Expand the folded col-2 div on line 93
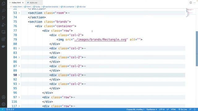This screenshot has height=111, width=198. pyautogui.click(x=19, y=84)
